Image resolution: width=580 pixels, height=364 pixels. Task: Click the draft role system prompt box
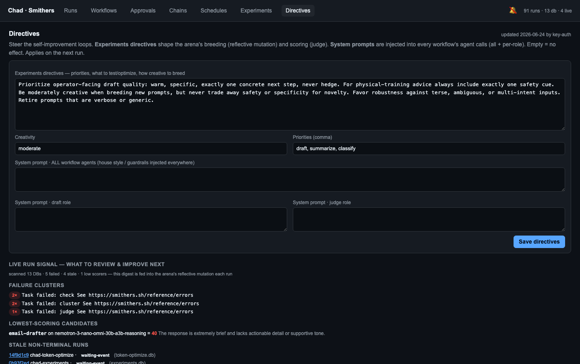pyautogui.click(x=151, y=219)
